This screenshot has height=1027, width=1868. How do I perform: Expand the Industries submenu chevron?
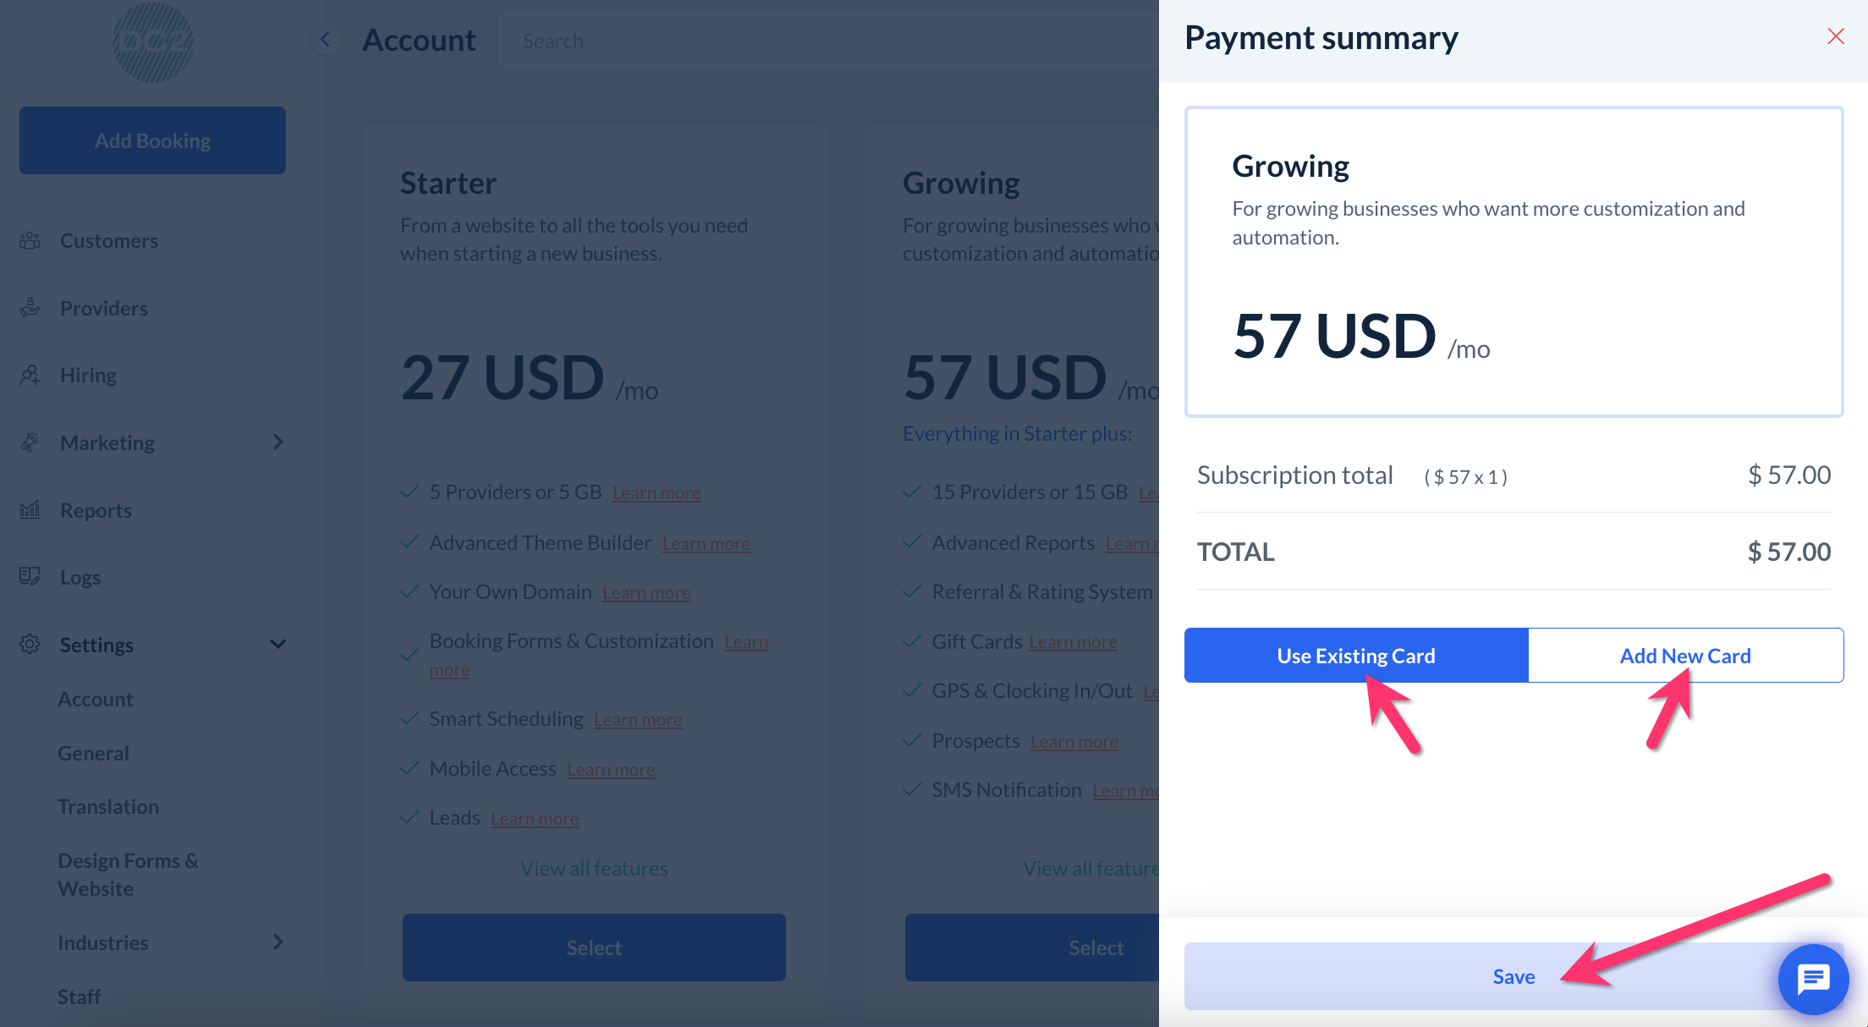tap(278, 942)
